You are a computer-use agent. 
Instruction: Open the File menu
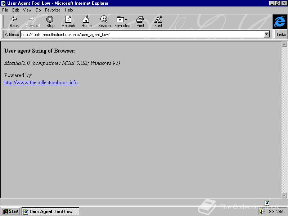(x=5, y=10)
